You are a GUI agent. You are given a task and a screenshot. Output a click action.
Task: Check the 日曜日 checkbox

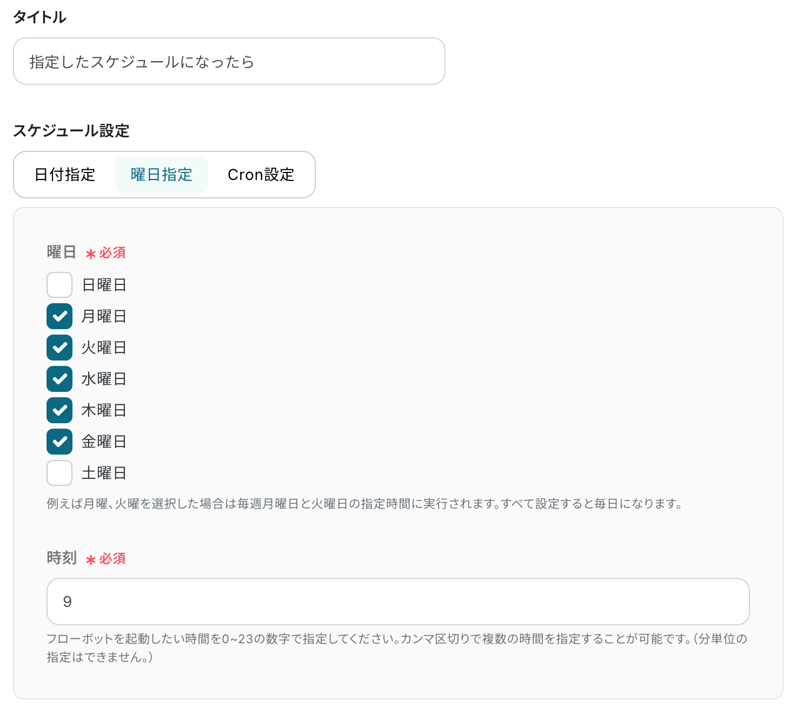pos(59,285)
